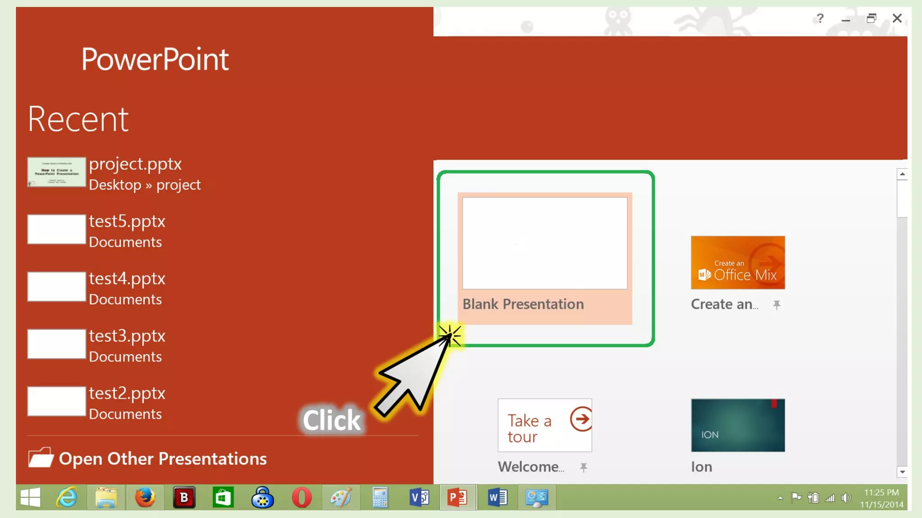Pin the Office Mix template

coord(777,305)
